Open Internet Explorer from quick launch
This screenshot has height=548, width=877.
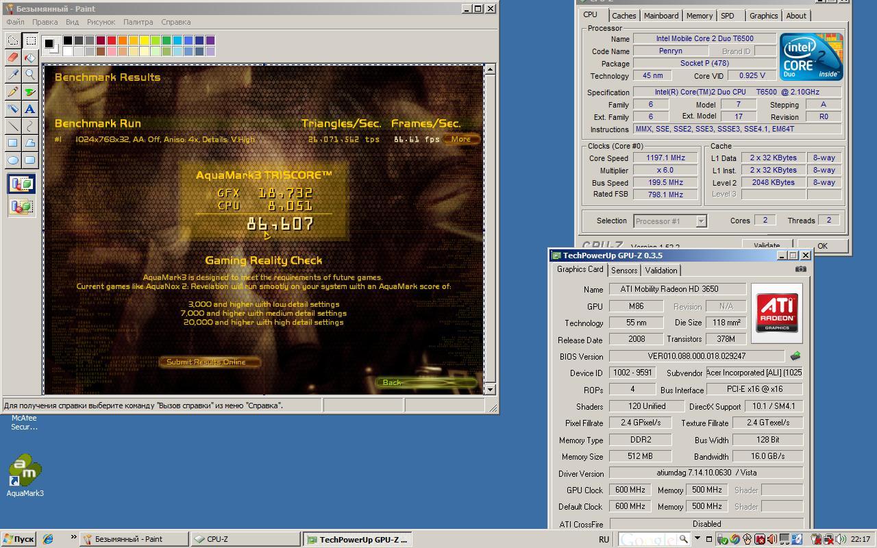point(48,539)
